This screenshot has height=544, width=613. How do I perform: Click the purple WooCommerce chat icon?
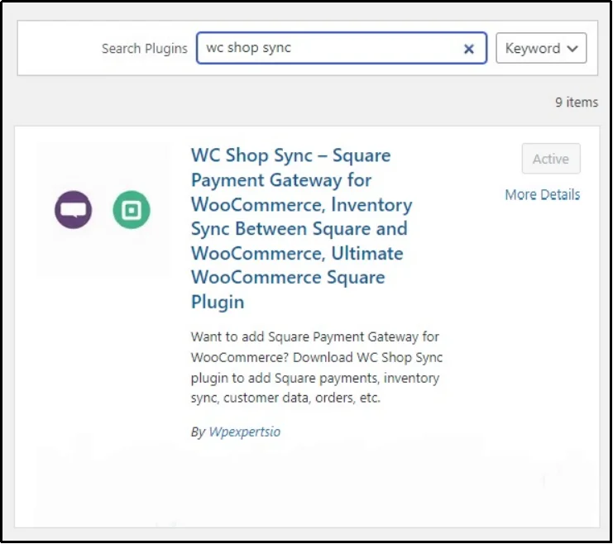[73, 210]
